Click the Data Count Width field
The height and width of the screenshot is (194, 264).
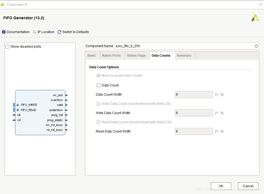[194, 95]
